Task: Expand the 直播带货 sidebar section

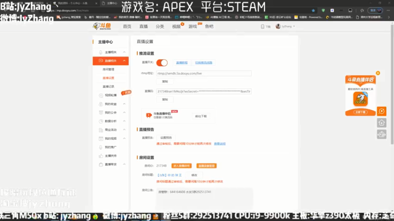Action: tap(124, 165)
